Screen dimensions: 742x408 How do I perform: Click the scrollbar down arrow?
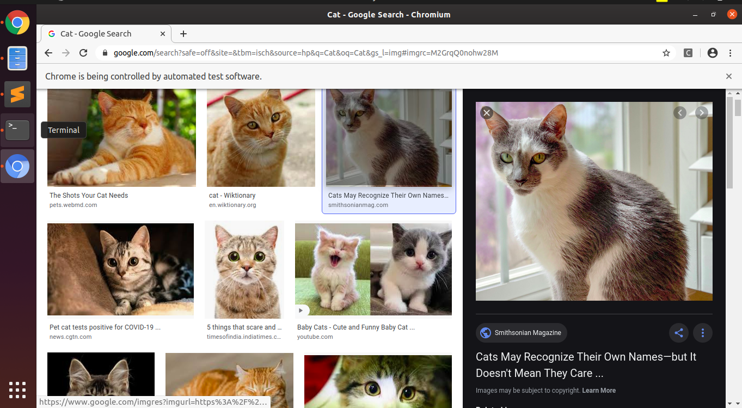click(738, 404)
